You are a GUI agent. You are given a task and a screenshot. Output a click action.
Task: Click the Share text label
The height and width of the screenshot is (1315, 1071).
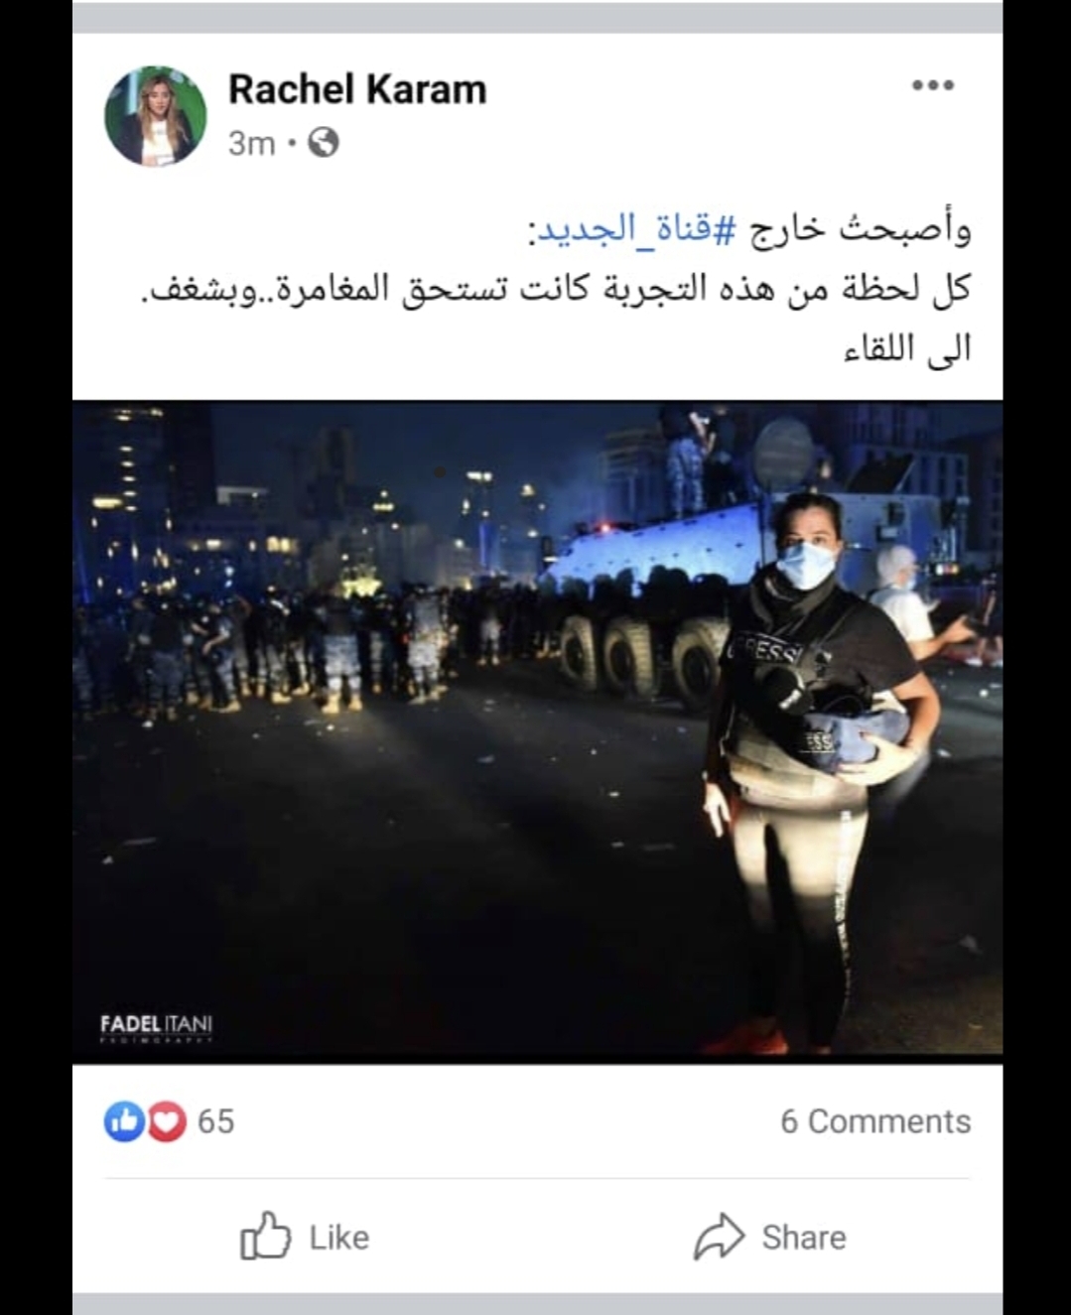pos(804,1238)
